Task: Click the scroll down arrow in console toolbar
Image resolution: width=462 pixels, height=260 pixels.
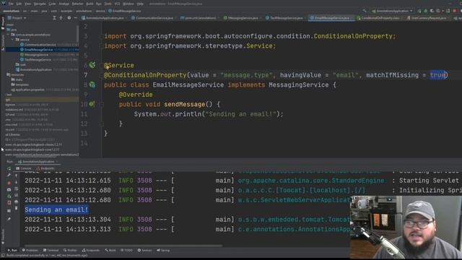Action: tap(16, 182)
